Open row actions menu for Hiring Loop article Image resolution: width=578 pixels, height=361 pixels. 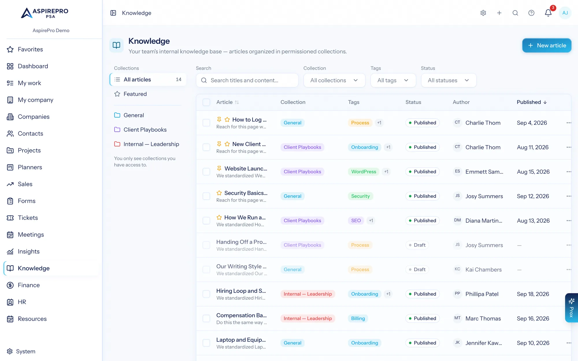pos(569,294)
